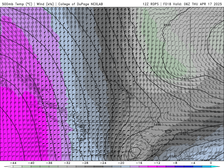Click the -20 color scale label
The width and height of the screenshot is (224, 168).
[121, 163]
